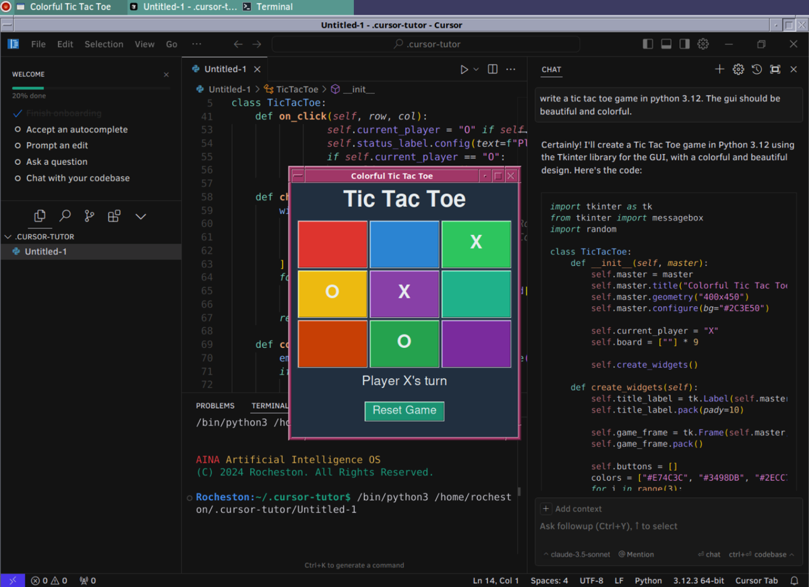
Task: Open the Selection menu
Action: 104,44
